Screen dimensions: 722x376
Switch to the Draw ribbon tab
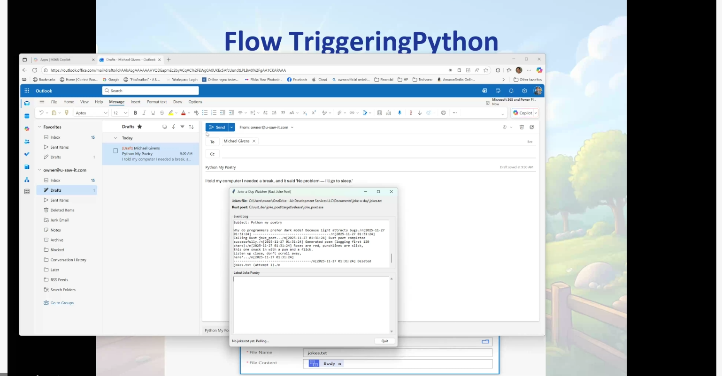pyautogui.click(x=177, y=102)
